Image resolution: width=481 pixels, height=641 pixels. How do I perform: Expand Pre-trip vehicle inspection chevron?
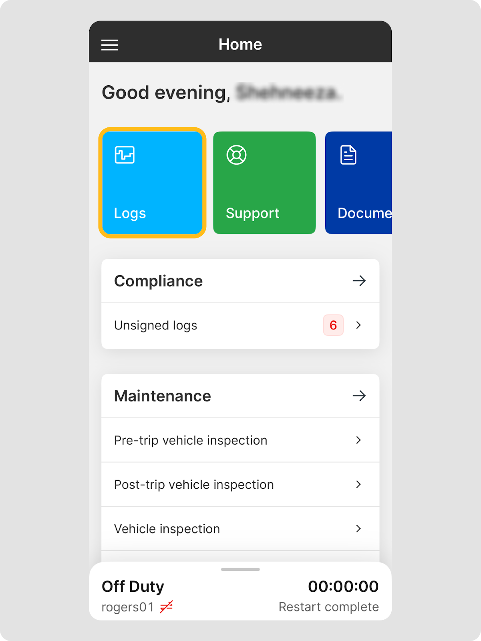tap(358, 440)
